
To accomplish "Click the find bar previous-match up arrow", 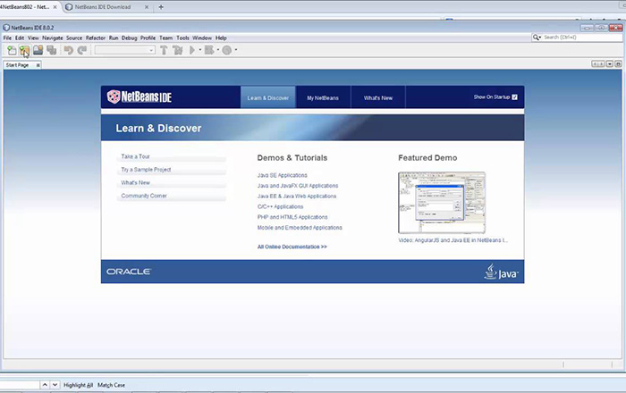I will (x=45, y=385).
